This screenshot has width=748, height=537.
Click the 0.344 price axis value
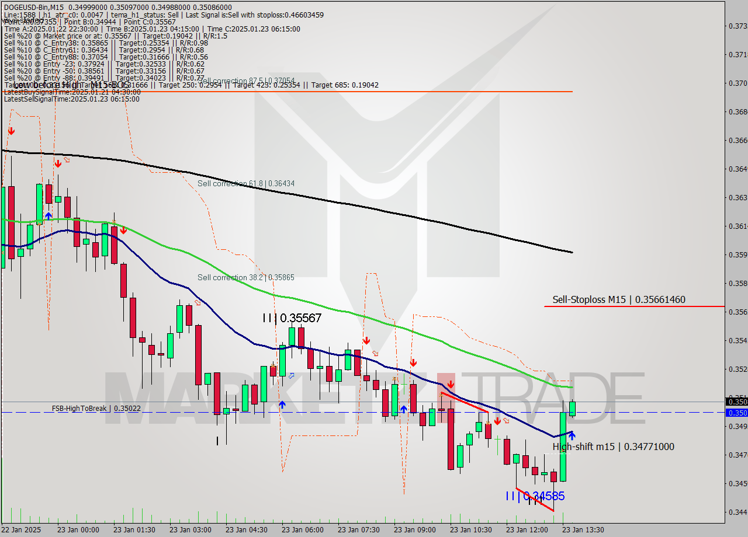tap(737, 512)
